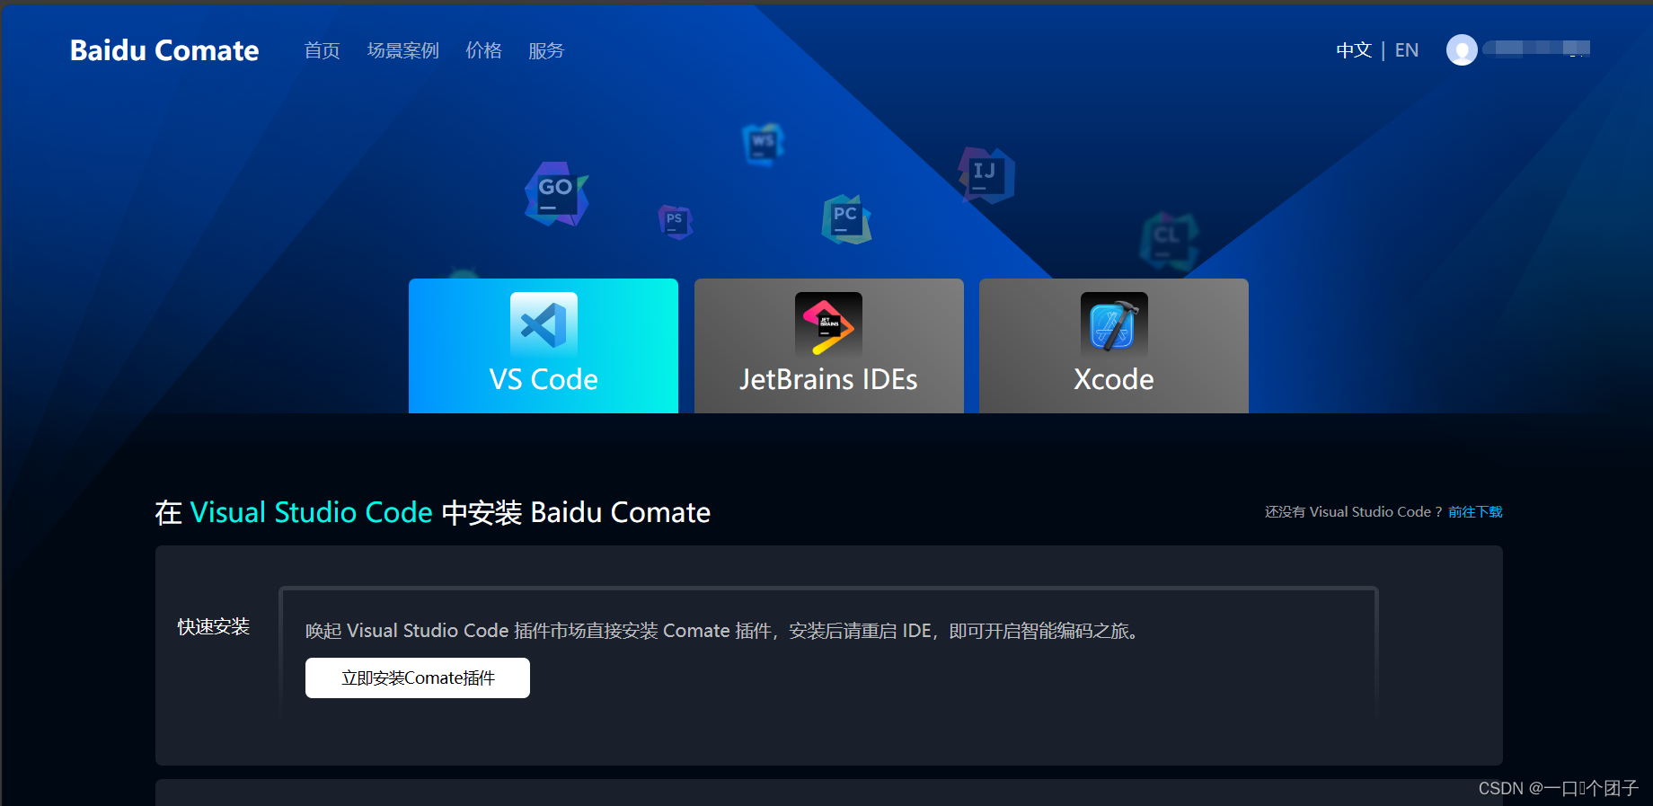Click the JetBrains logo icon
This screenshot has height=806, width=1653.
(828, 324)
